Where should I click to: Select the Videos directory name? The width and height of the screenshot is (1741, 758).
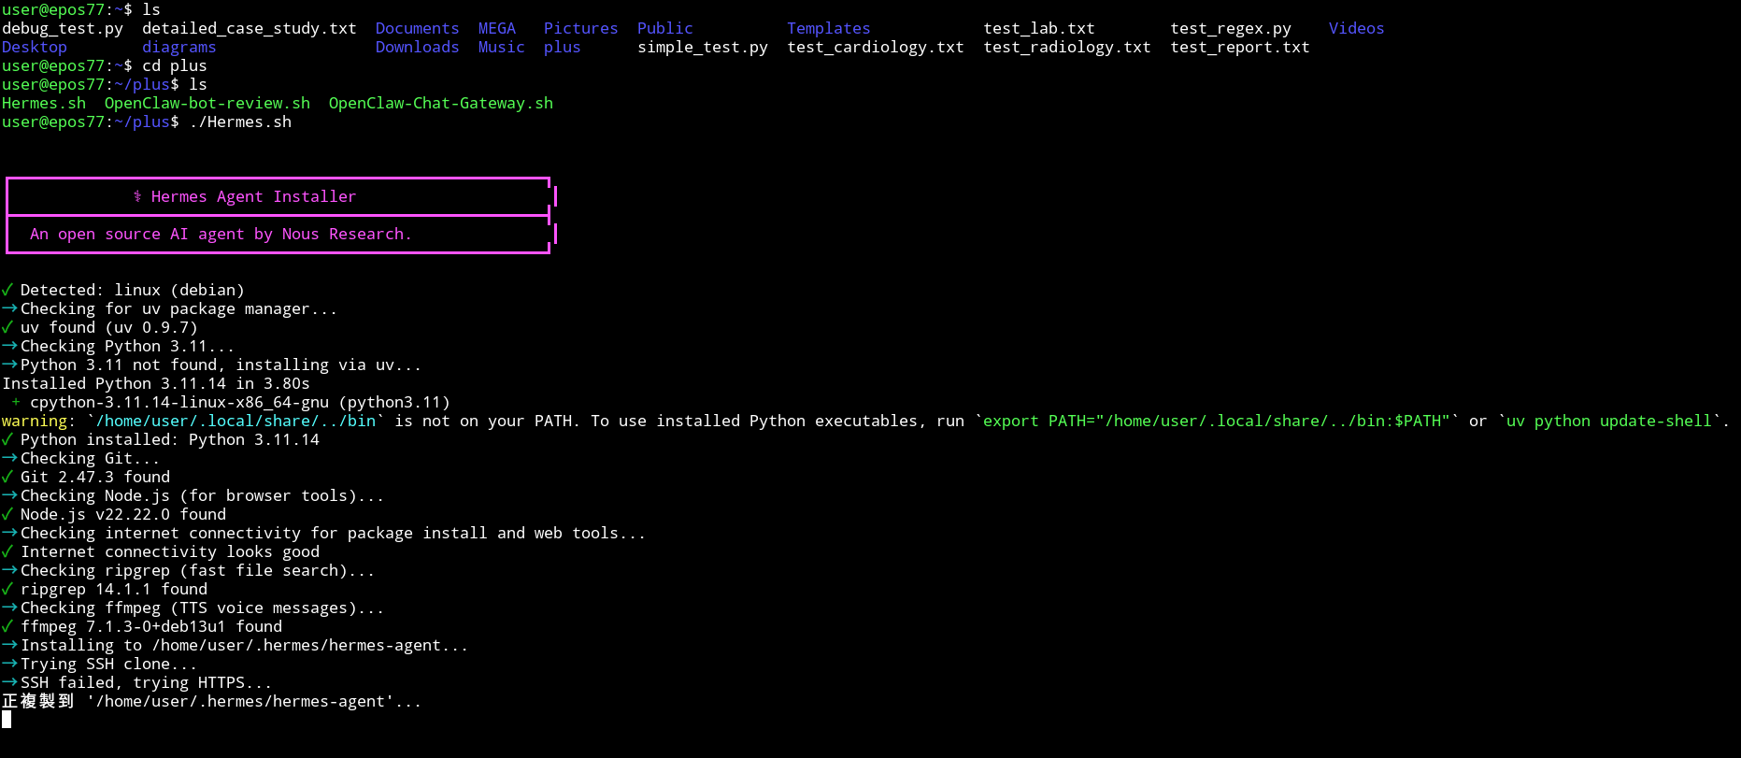pos(1357,29)
